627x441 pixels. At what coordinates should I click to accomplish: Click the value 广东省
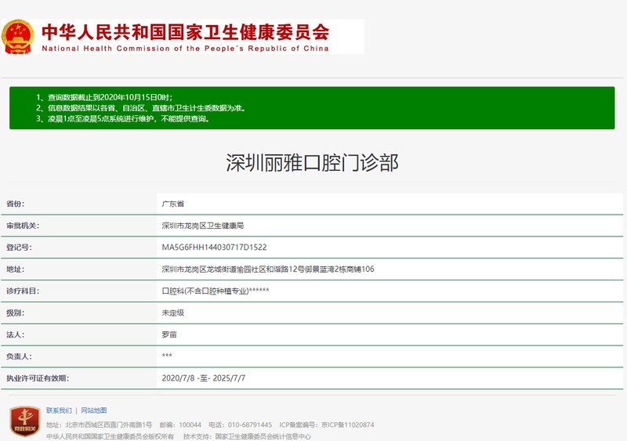172,204
